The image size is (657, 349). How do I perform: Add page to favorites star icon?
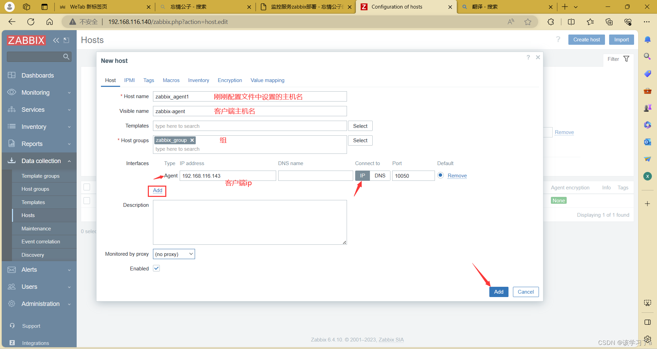[x=528, y=22]
